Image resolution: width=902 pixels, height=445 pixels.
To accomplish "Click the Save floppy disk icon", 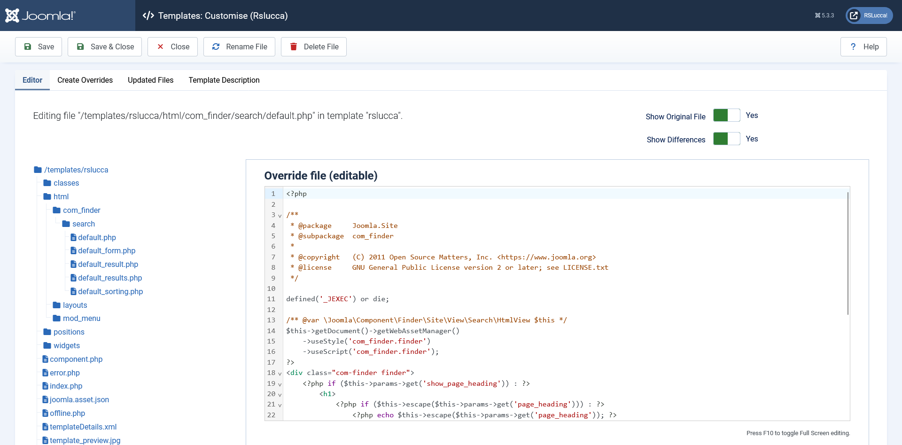I will click(28, 47).
